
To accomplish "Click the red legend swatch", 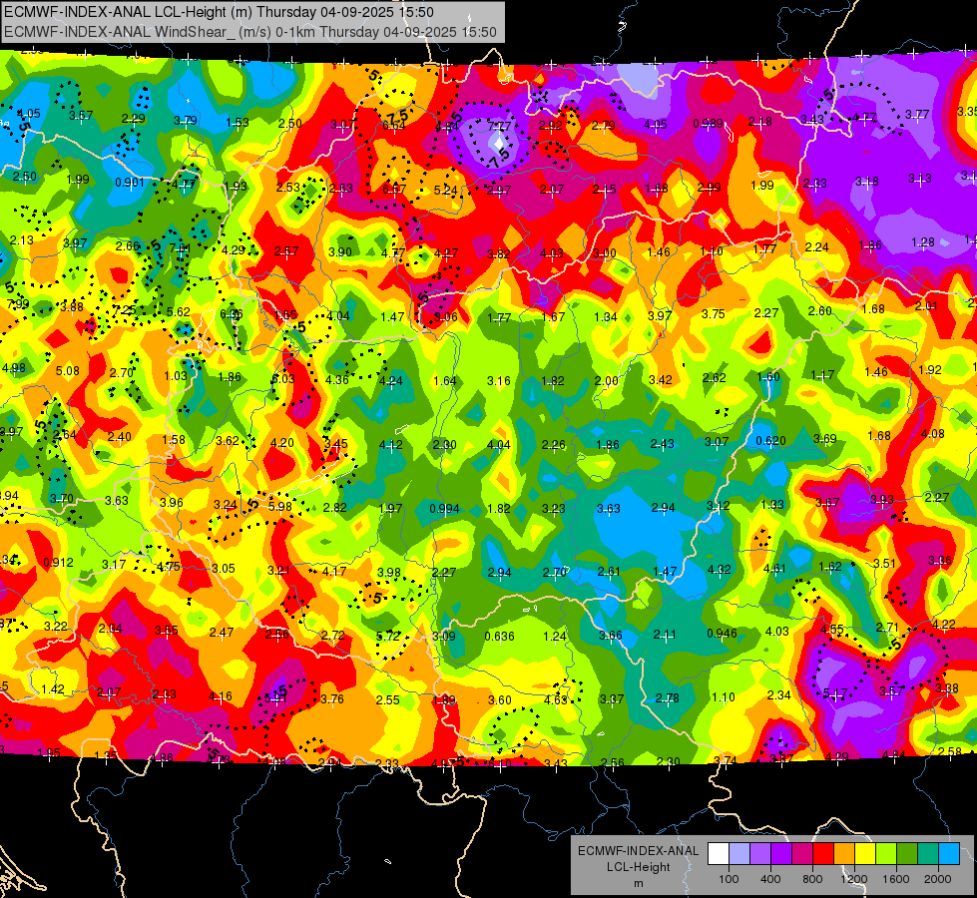I will tap(823, 854).
